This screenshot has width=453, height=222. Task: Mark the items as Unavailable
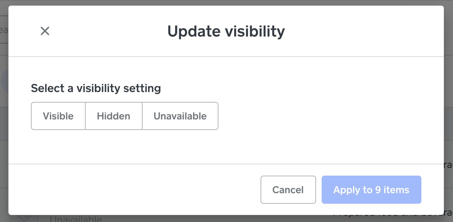180,116
